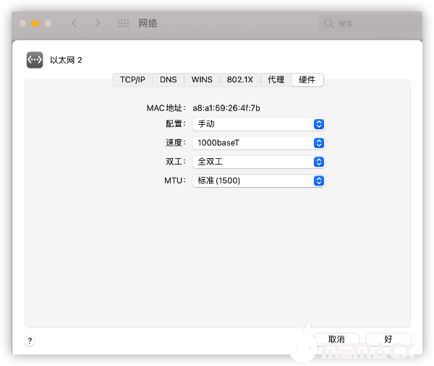Open the 802.1X tab
434x366 pixels.
tap(239, 79)
